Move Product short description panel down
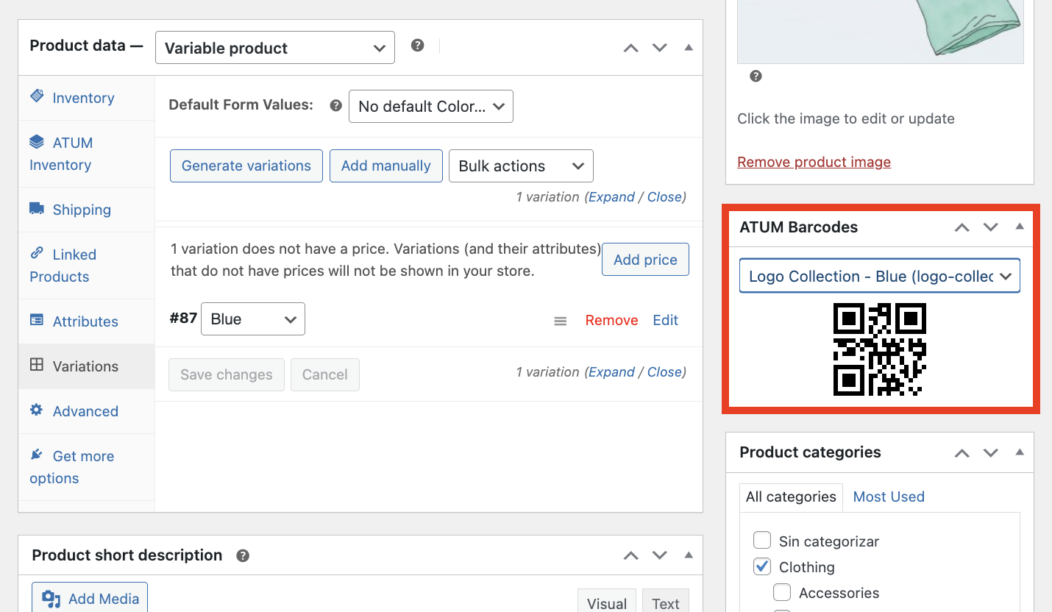The width and height of the screenshot is (1052, 612). [x=659, y=556]
